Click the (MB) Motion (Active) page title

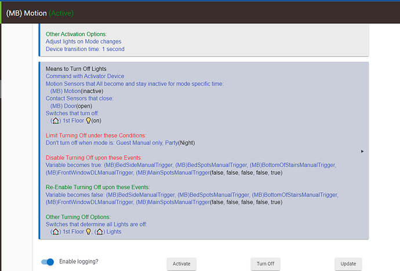point(40,13)
